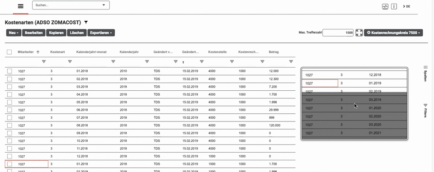Click the Kopieren button

coord(56,33)
